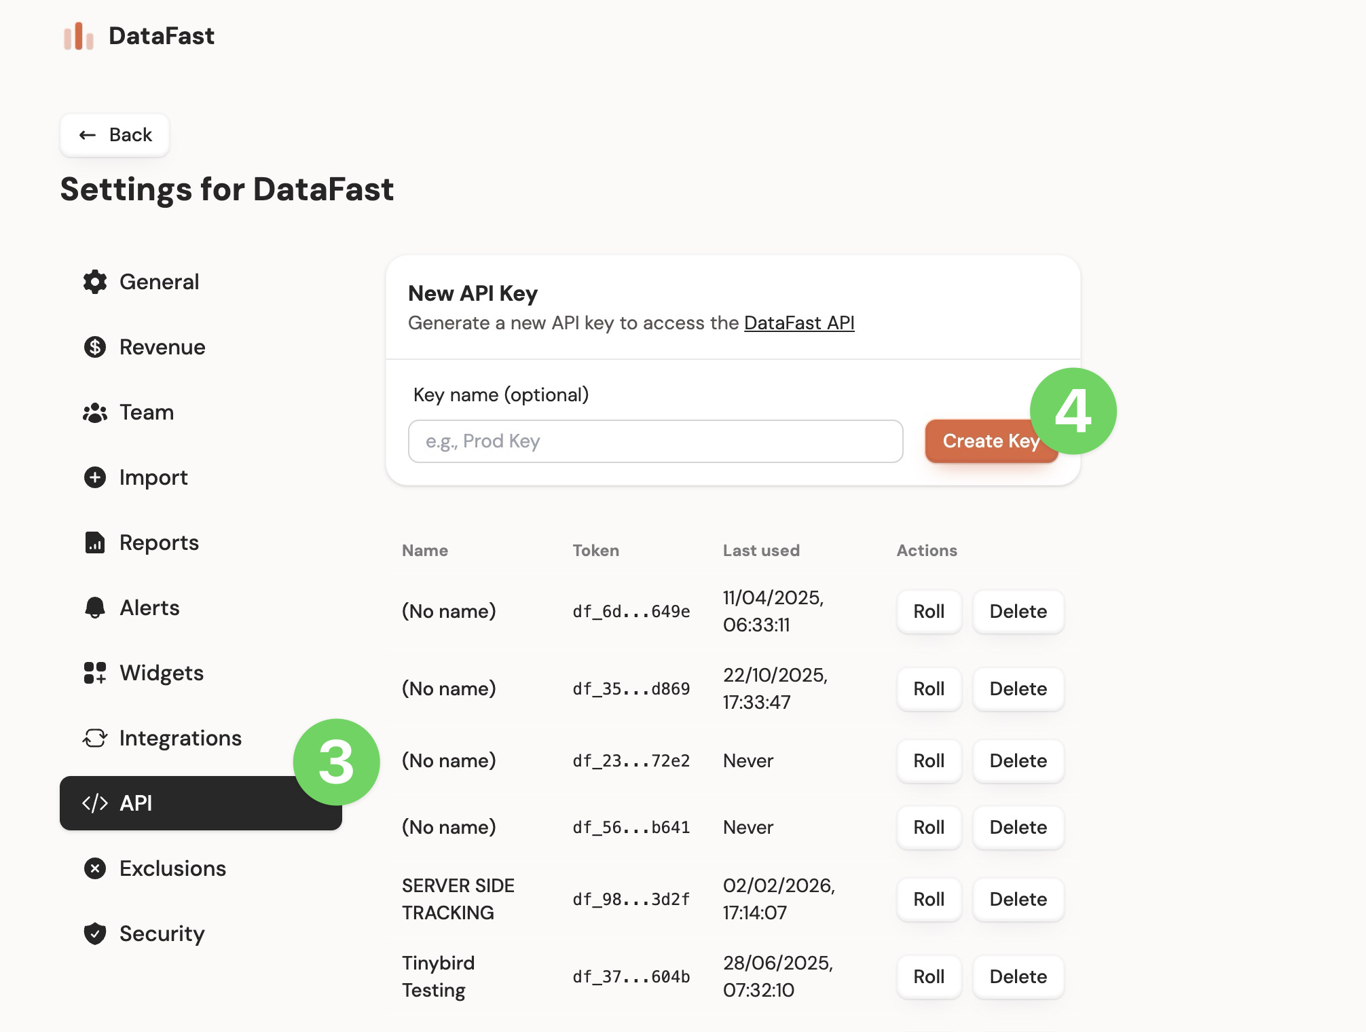The height and width of the screenshot is (1032, 1366).
Task: Delete the Tinybird Testing API key
Action: 1018,977
